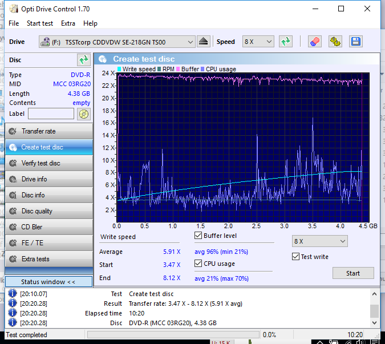Screen dimensions: 385x344
Task: Click the Write speed cyan legend swatch
Action: pyautogui.click(x=119, y=69)
